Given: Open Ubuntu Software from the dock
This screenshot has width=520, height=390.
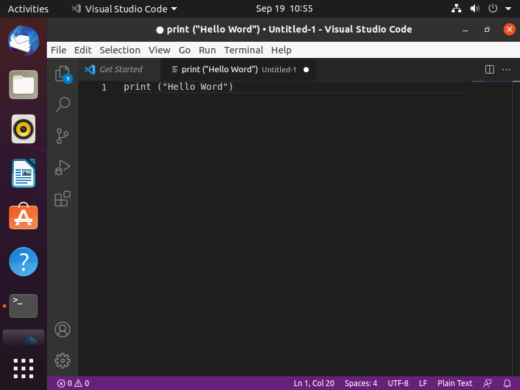Looking at the screenshot, I should pos(23,216).
